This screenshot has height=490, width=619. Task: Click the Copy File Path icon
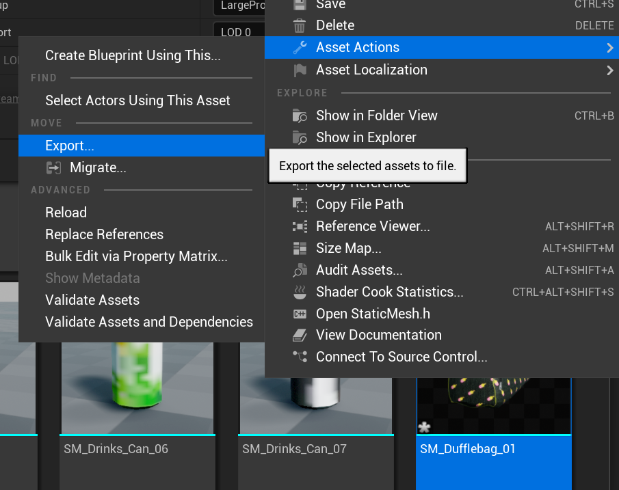300,204
